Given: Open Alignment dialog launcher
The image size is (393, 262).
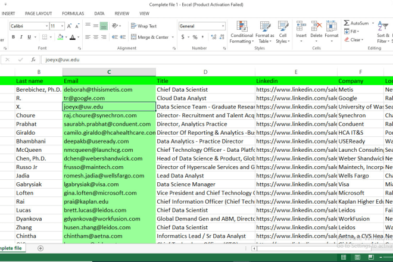Looking at the screenshot, I should click(x=174, y=48).
